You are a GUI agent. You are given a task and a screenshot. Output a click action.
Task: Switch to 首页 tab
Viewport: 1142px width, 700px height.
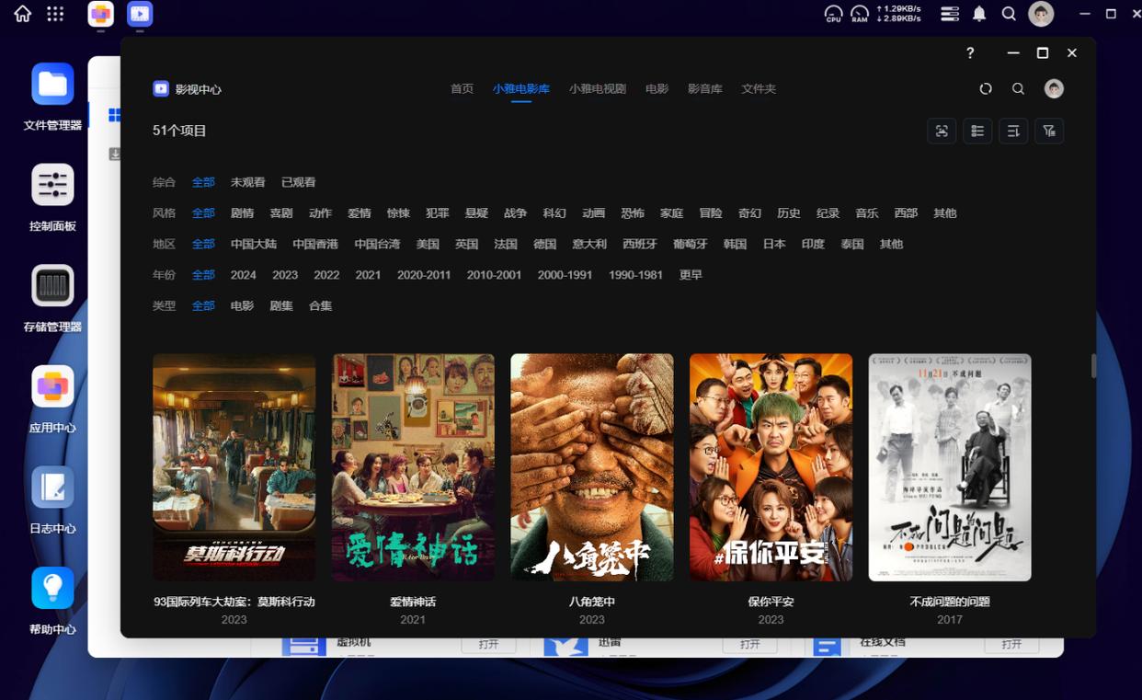[x=462, y=89]
